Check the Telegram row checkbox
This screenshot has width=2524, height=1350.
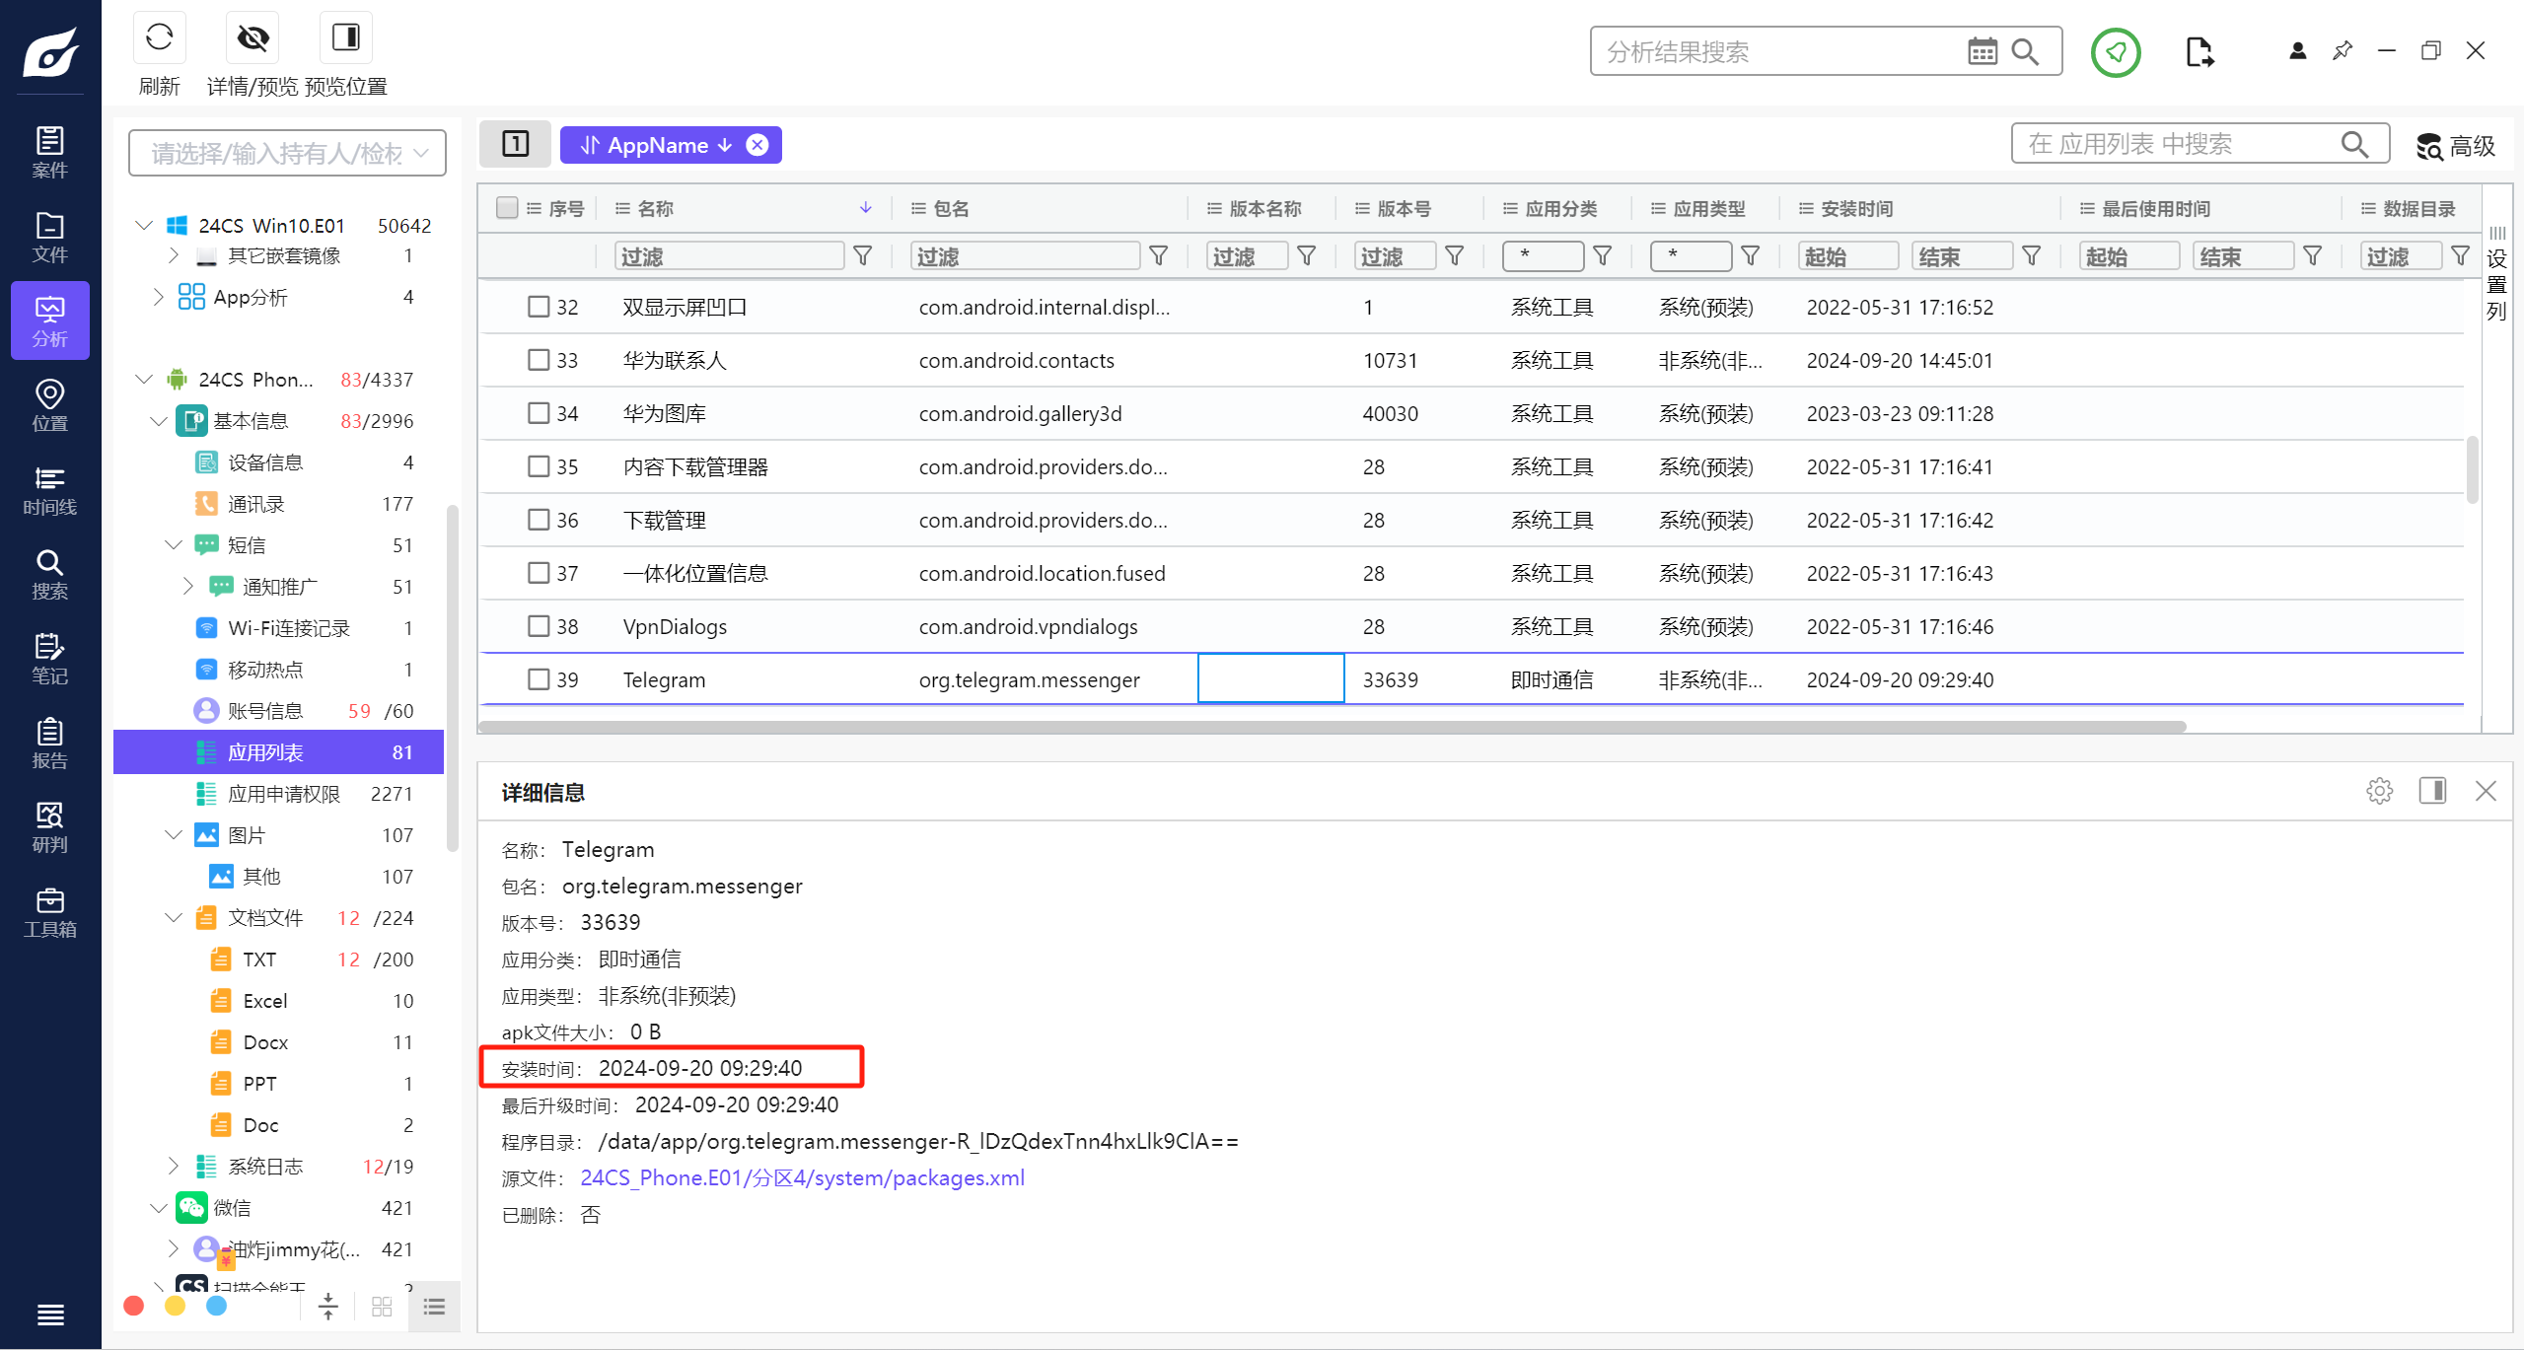pyautogui.click(x=539, y=679)
